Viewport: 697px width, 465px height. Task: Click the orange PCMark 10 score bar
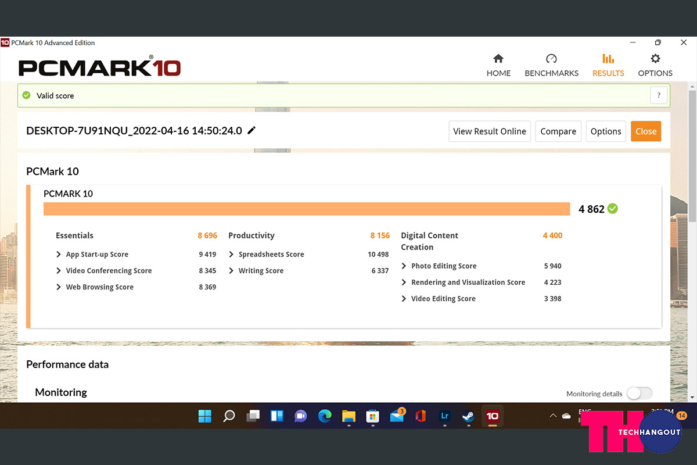[x=307, y=209]
